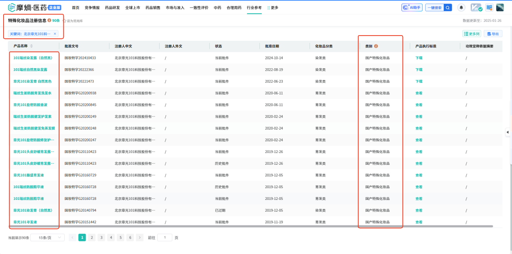Screen dimensions: 512x254
Task: Open the 一致性评价 nav item
Action: pyautogui.click(x=199, y=7)
